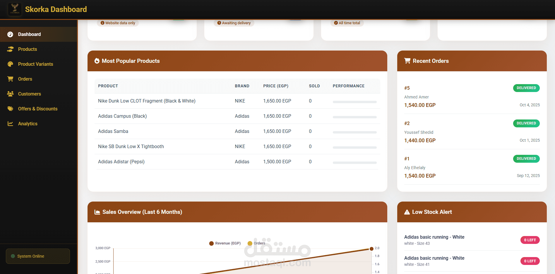The width and height of the screenshot is (555, 274).
Task: Click the flame icon beside Most Popular Products
Action: coord(97,61)
